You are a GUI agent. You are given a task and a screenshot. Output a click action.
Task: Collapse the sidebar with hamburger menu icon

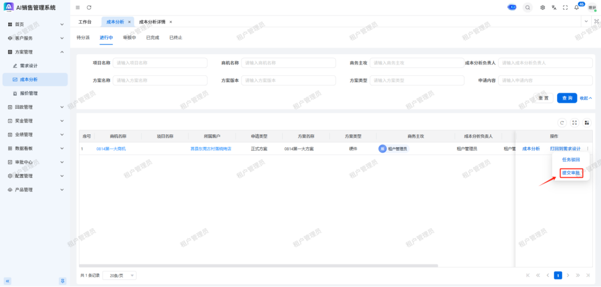tap(78, 8)
